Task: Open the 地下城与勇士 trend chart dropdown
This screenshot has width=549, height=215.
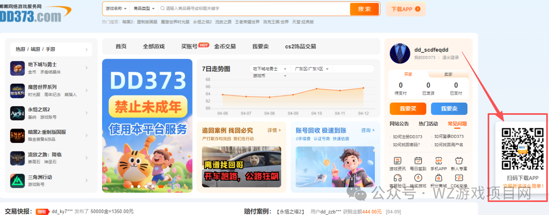Action: tap(270, 69)
